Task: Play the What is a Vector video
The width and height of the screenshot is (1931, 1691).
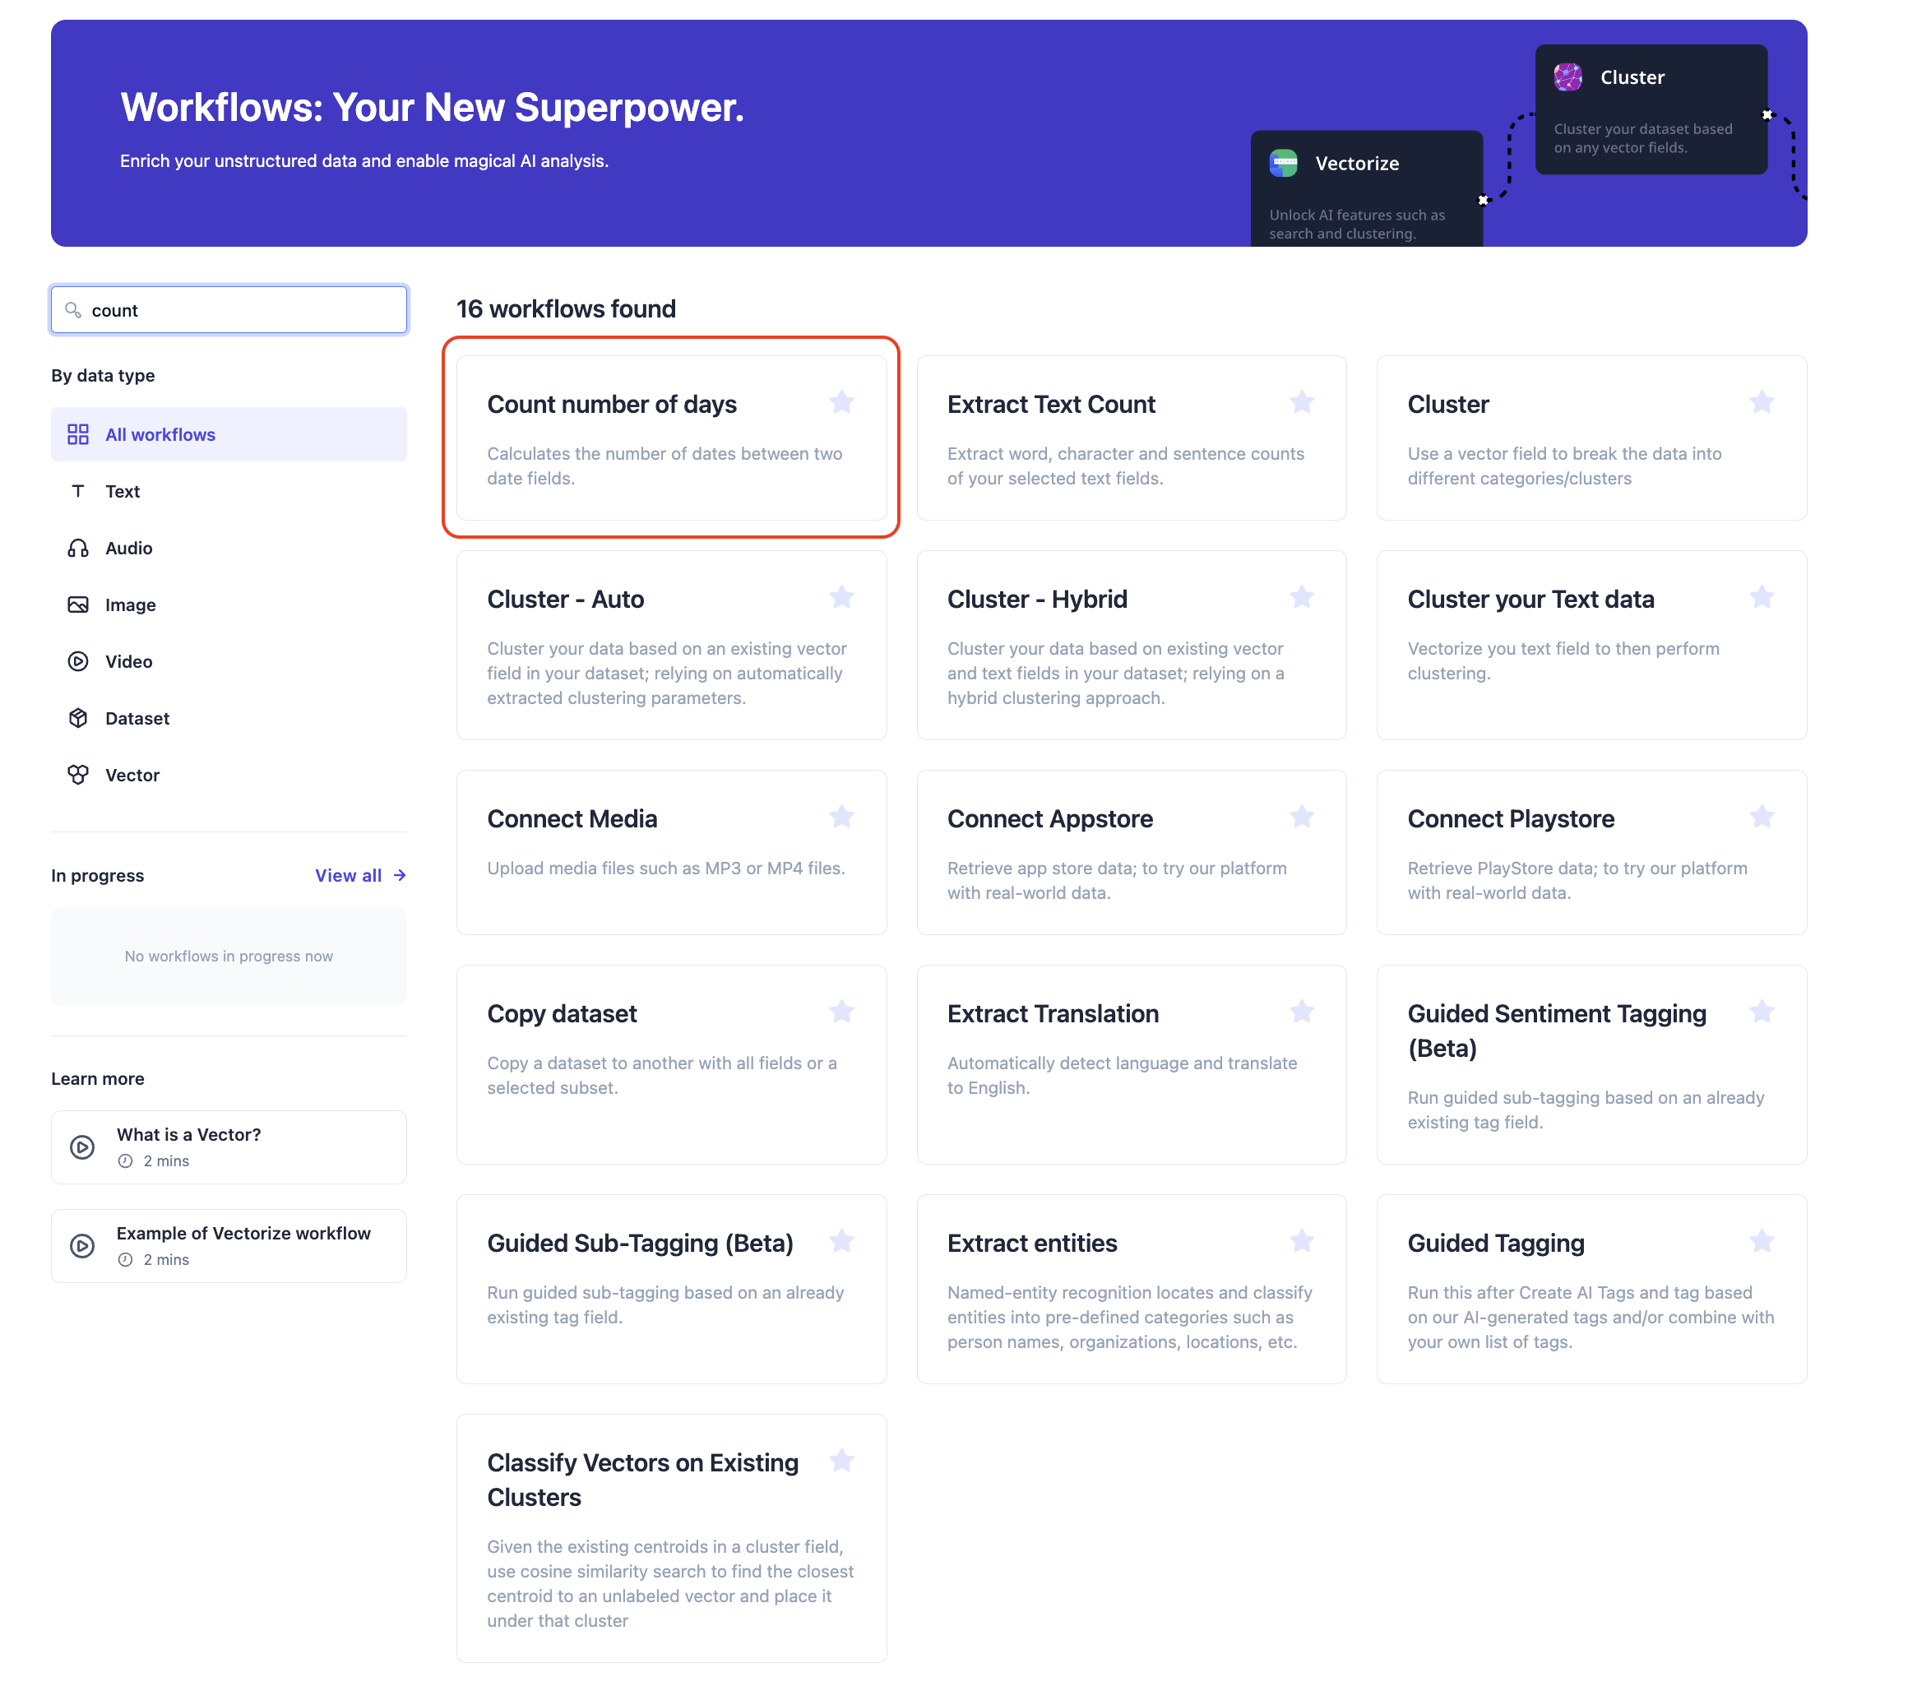Action: coord(83,1147)
